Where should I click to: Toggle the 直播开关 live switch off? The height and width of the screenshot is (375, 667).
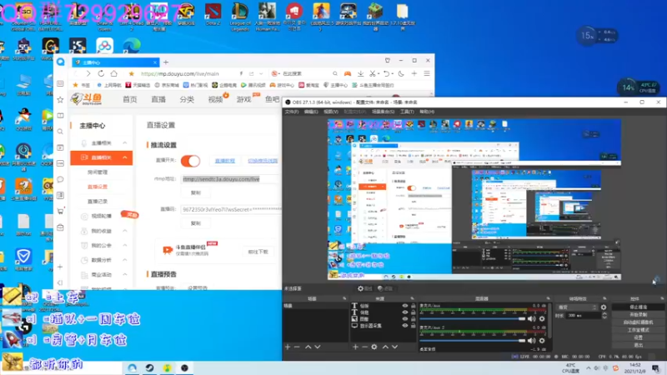click(190, 161)
